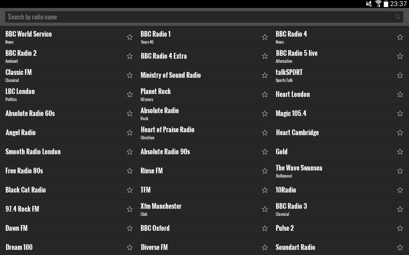Play Planet Rock station
Screen dimensions: 409x255
[x=156, y=91]
